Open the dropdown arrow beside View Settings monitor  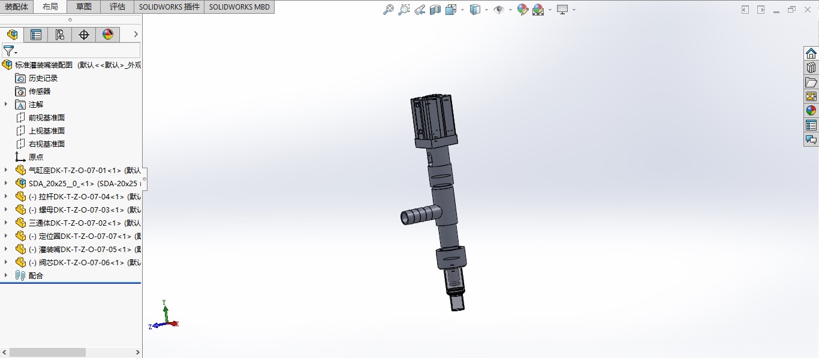(x=574, y=10)
